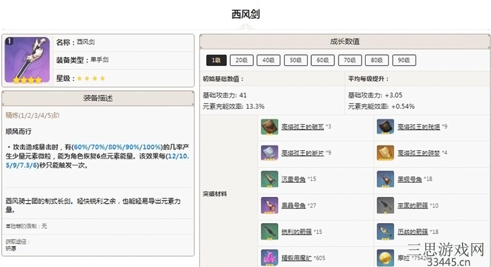Click the 精锻用魔矿 ore icon
Screen dimensions: 491x267
(270, 258)
